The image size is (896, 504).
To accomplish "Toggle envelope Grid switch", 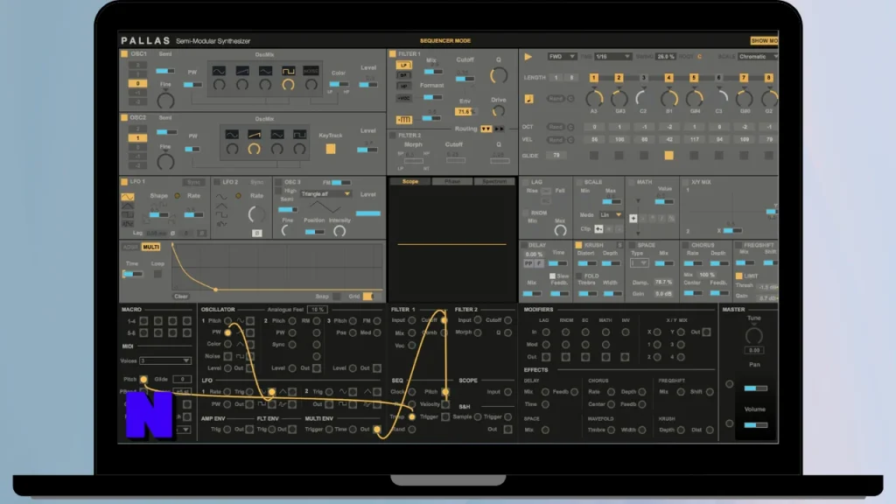I will click(x=368, y=296).
